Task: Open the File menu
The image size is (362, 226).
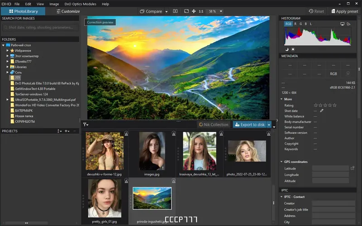Action: (x=17, y=4)
